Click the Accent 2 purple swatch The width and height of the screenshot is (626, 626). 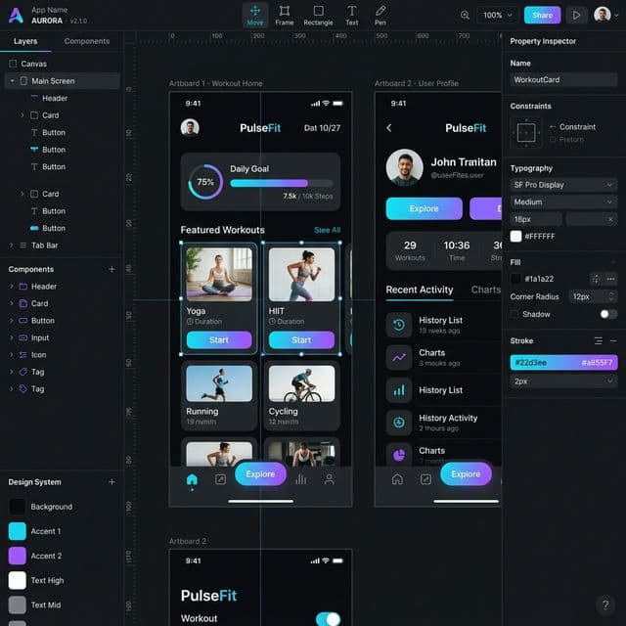18,557
